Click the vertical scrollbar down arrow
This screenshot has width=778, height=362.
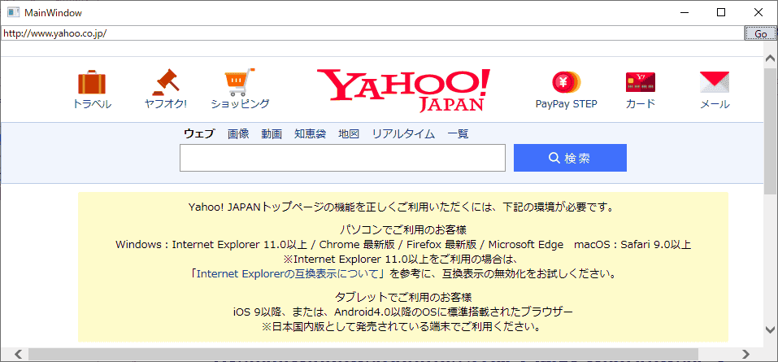pos(770,329)
